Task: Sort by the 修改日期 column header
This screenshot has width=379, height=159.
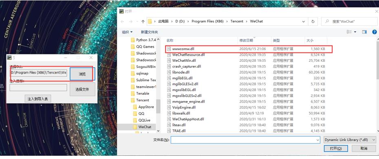Action: coord(254,41)
